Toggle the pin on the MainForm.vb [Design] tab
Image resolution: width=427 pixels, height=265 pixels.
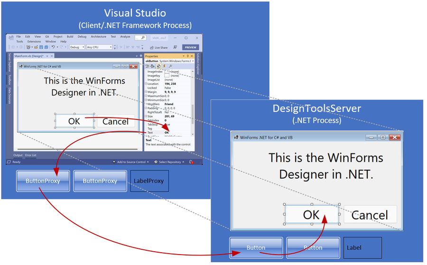click(x=47, y=56)
